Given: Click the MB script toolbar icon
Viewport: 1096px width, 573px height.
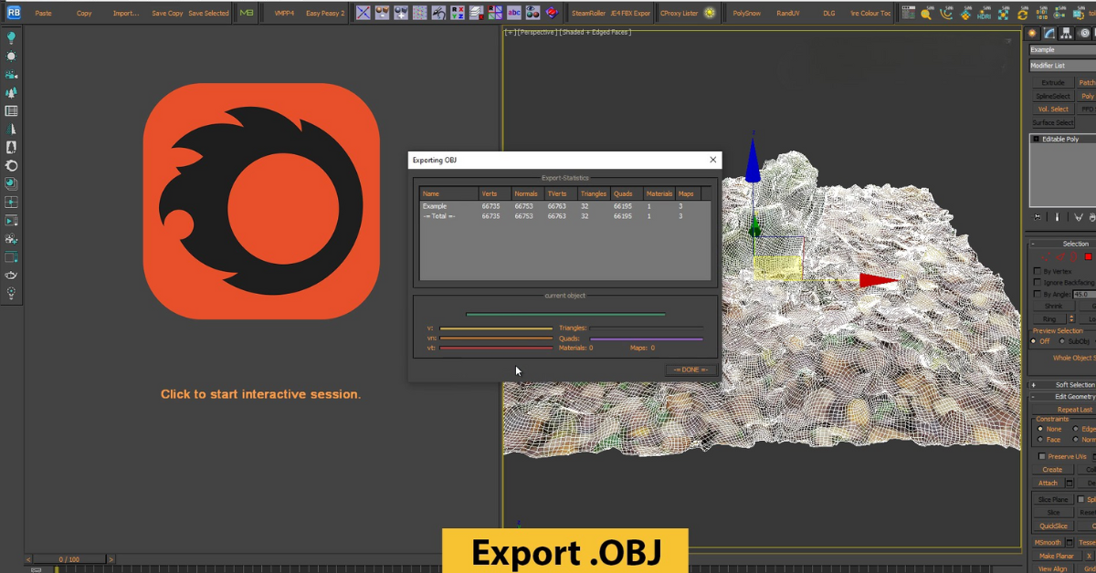Looking at the screenshot, I should 247,13.
